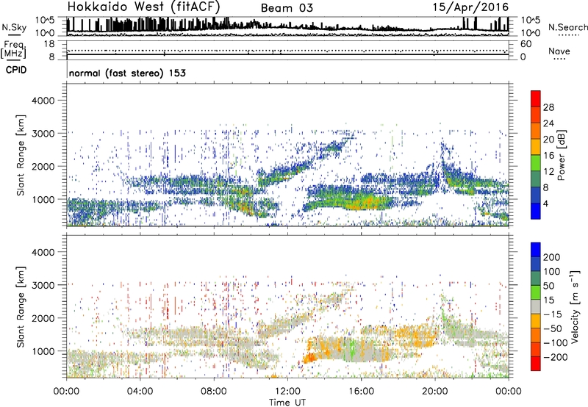Click the 'Freq. [MHz]' axis label

tap(15, 49)
